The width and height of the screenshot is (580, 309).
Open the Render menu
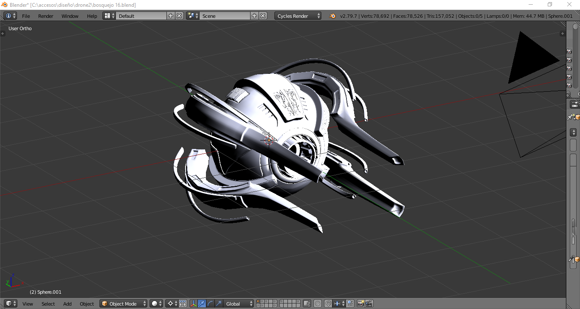(x=46, y=16)
